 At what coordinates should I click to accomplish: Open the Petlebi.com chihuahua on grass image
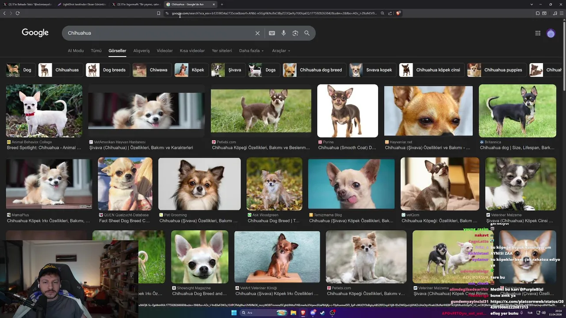[261, 111]
